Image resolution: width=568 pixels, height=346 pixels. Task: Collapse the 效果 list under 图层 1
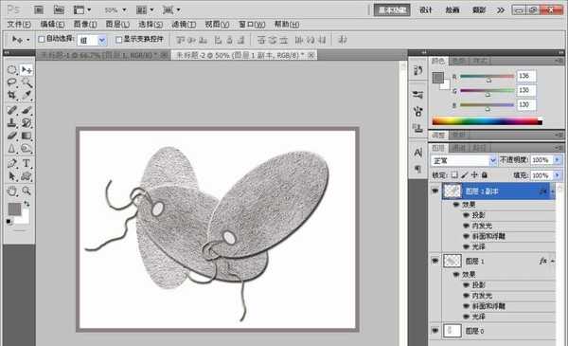[x=456, y=275]
